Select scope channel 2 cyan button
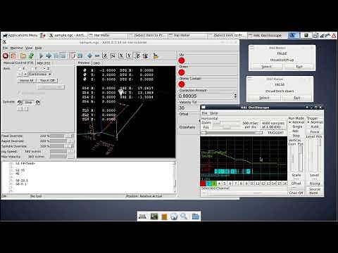Image resolution: width=338 pixels, height=253 pixels. (x=208, y=183)
